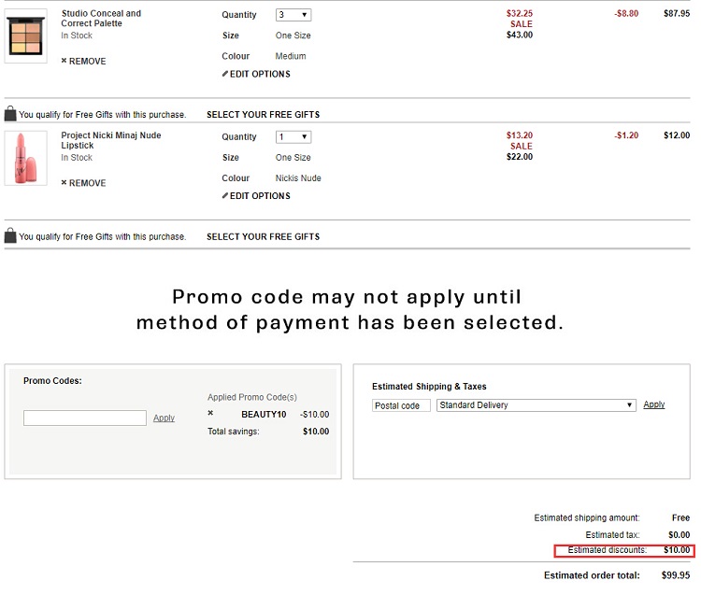
Task: Click the Nicki Minaj lipstick thumbnail
Action: [x=25, y=158]
